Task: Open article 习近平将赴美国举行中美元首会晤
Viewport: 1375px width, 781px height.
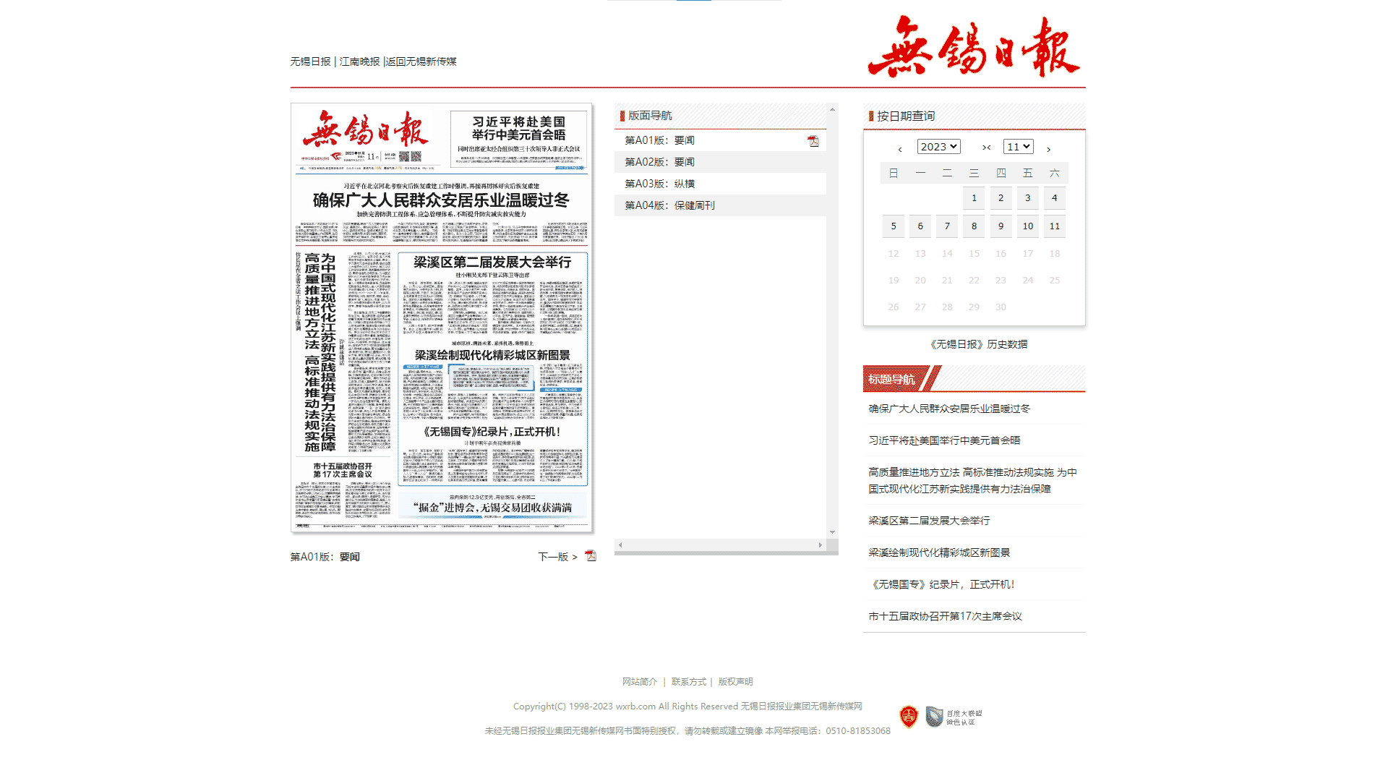Action: tap(944, 440)
